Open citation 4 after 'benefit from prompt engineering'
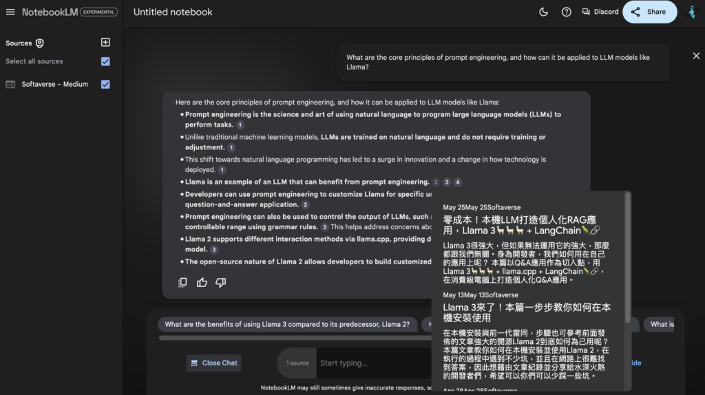 [x=457, y=182]
